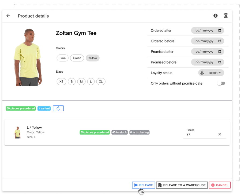
Task: Click the loyalty ribbon badge icon
Action: point(202,73)
